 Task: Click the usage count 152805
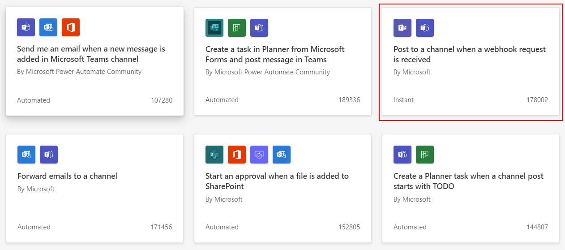(349, 227)
